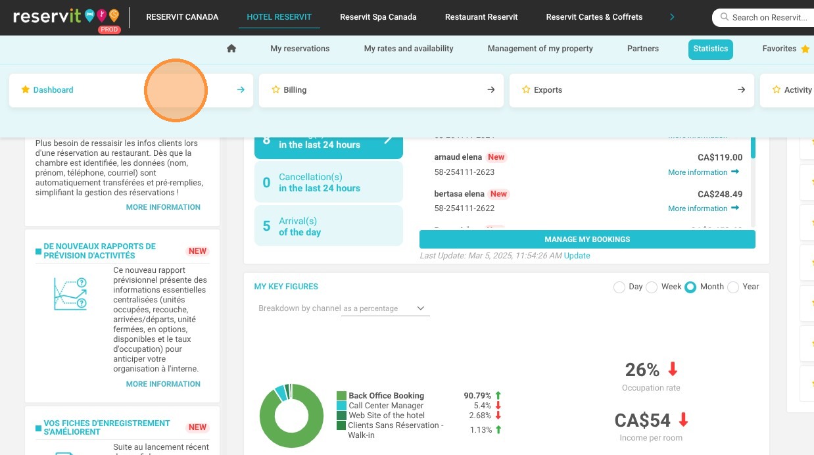
Task: Click cyan Call Center Manager legend swatch
Action: tap(341, 406)
